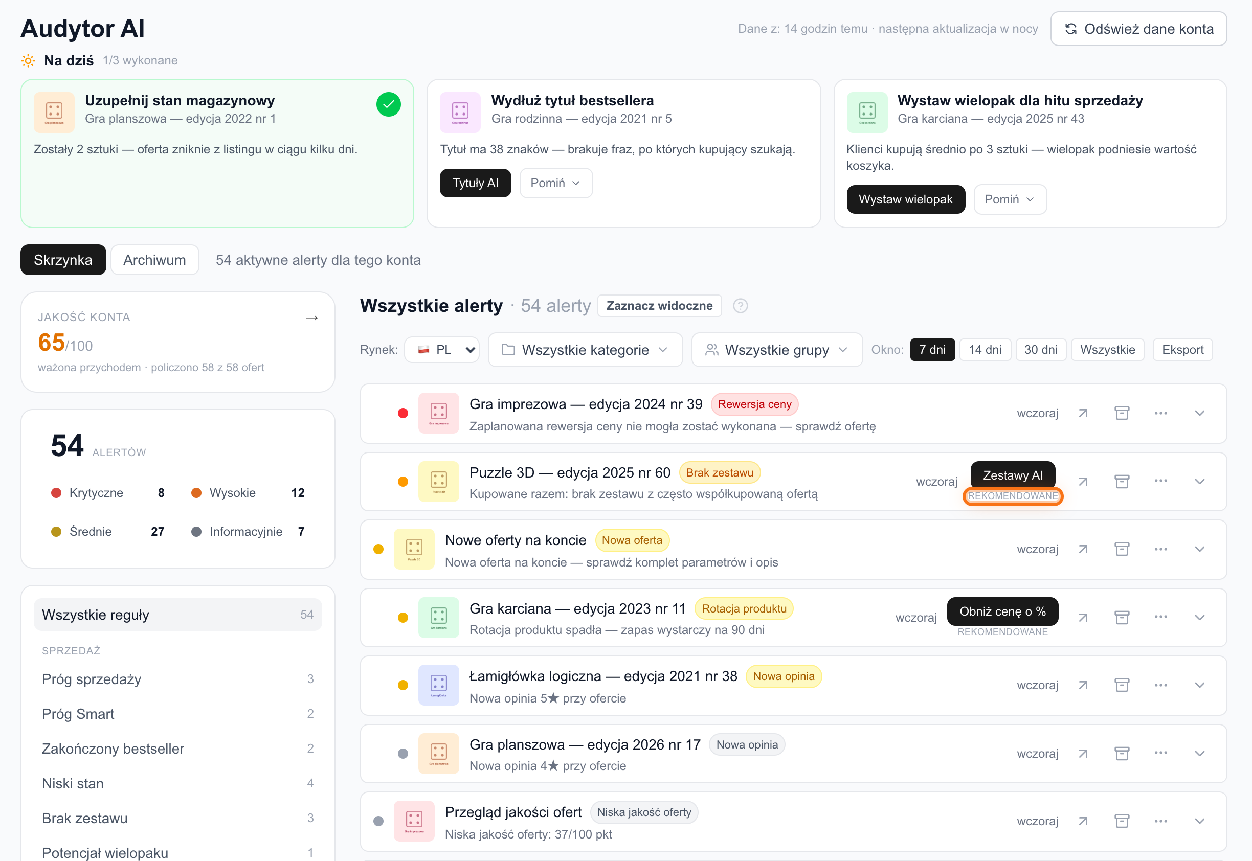Open Pomiń dropdown on Wydłuż tytuł bestsellera

556,183
